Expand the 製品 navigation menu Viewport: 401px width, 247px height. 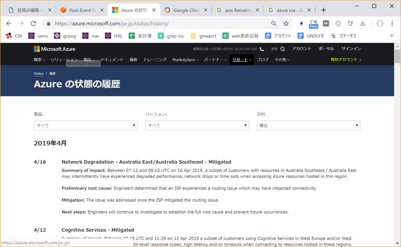point(89,60)
